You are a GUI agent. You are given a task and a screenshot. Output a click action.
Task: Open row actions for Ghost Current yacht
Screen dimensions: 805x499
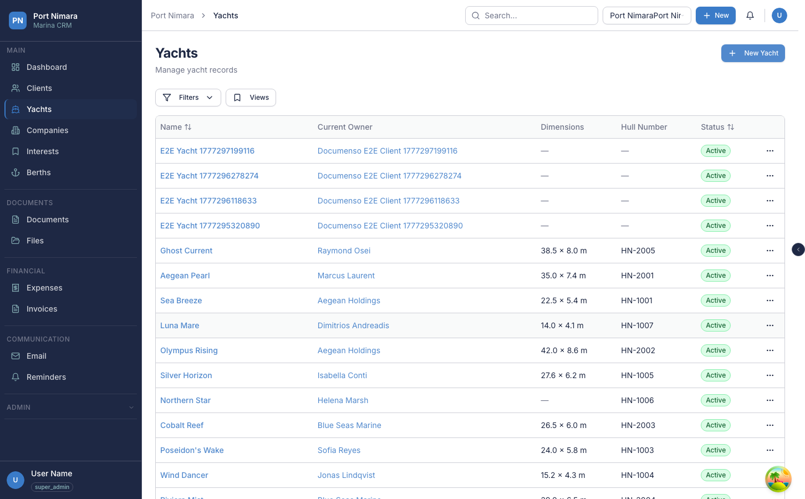pyautogui.click(x=770, y=251)
